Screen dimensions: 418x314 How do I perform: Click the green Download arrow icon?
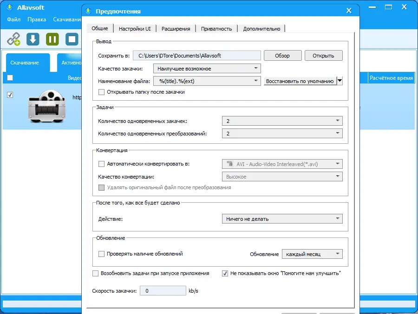tap(32, 39)
